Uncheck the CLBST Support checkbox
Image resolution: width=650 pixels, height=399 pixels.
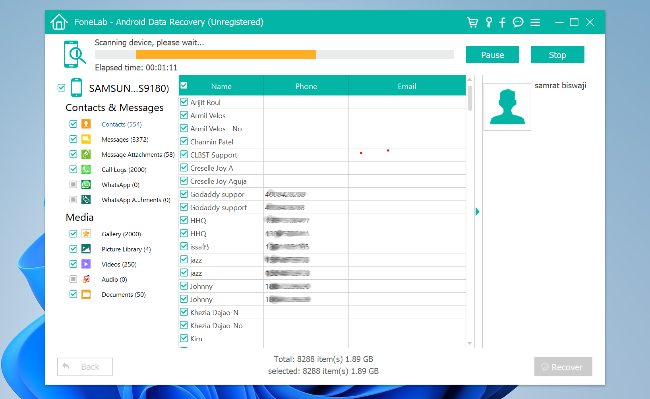tap(184, 154)
